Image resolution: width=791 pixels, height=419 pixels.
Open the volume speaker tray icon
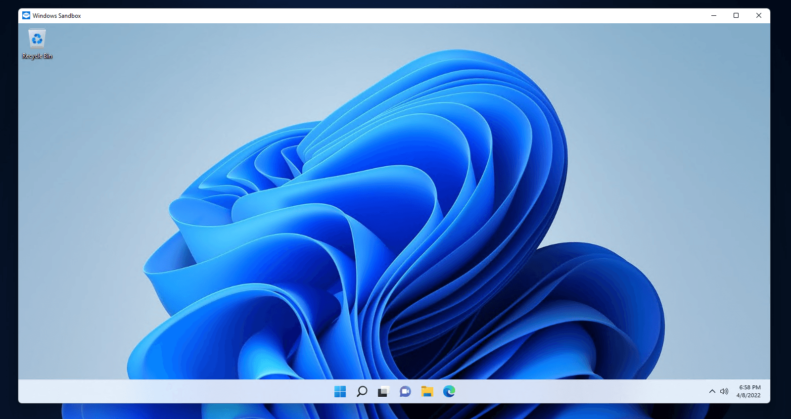coord(724,391)
